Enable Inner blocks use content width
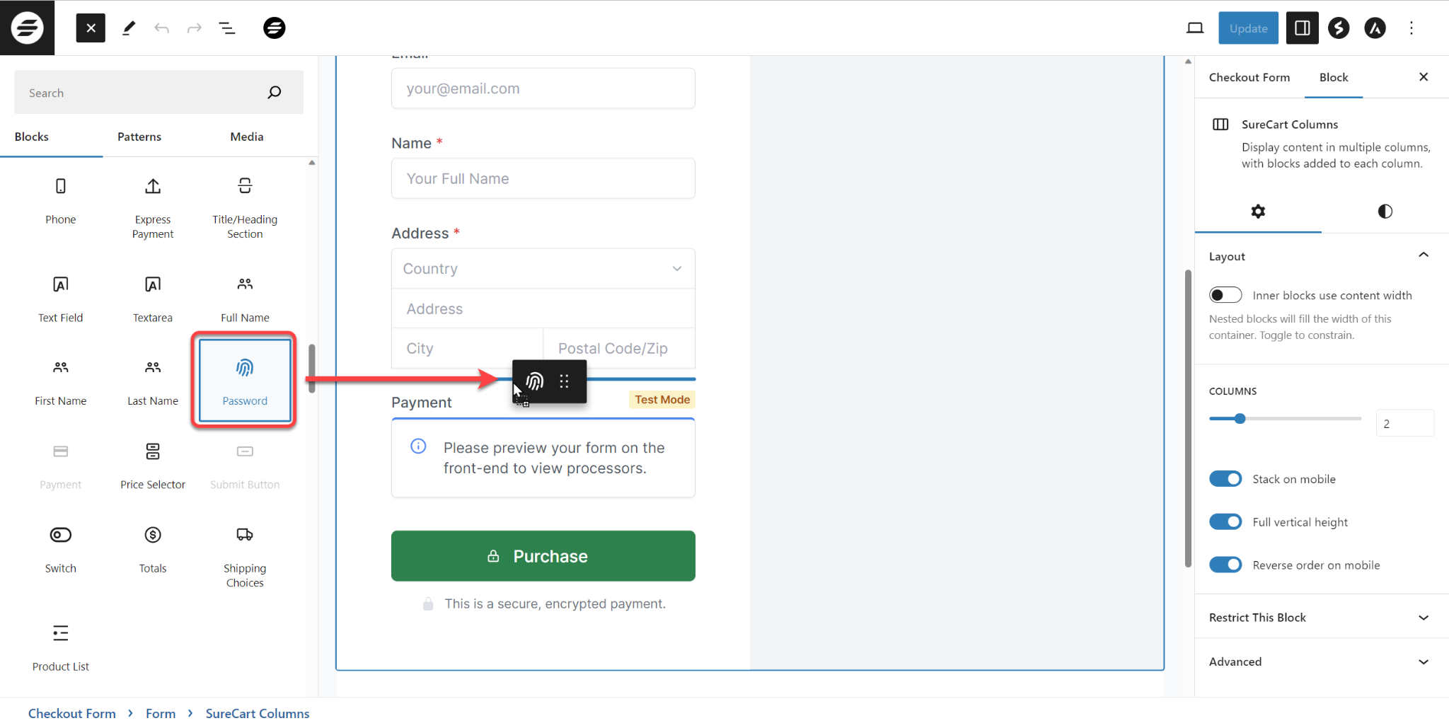 point(1225,295)
